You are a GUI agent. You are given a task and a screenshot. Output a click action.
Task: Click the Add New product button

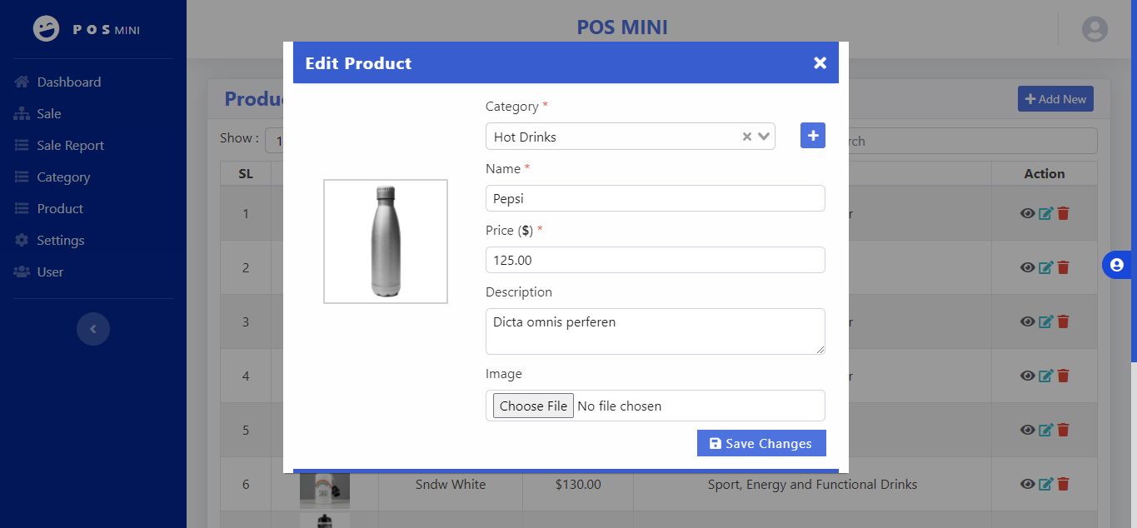tap(1055, 99)
